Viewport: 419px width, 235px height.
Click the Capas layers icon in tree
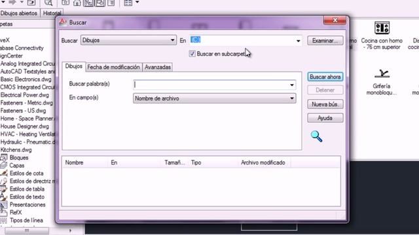(3, 165)
